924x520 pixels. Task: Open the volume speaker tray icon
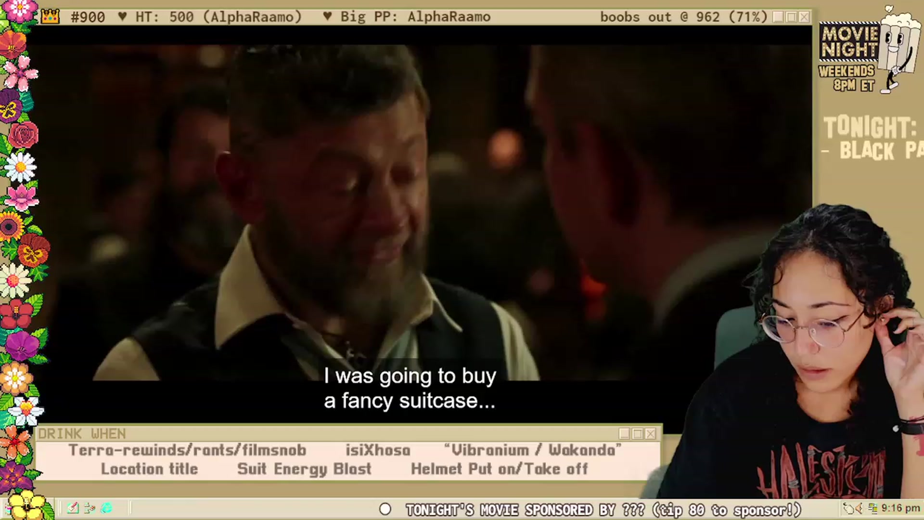pos(860,508)
